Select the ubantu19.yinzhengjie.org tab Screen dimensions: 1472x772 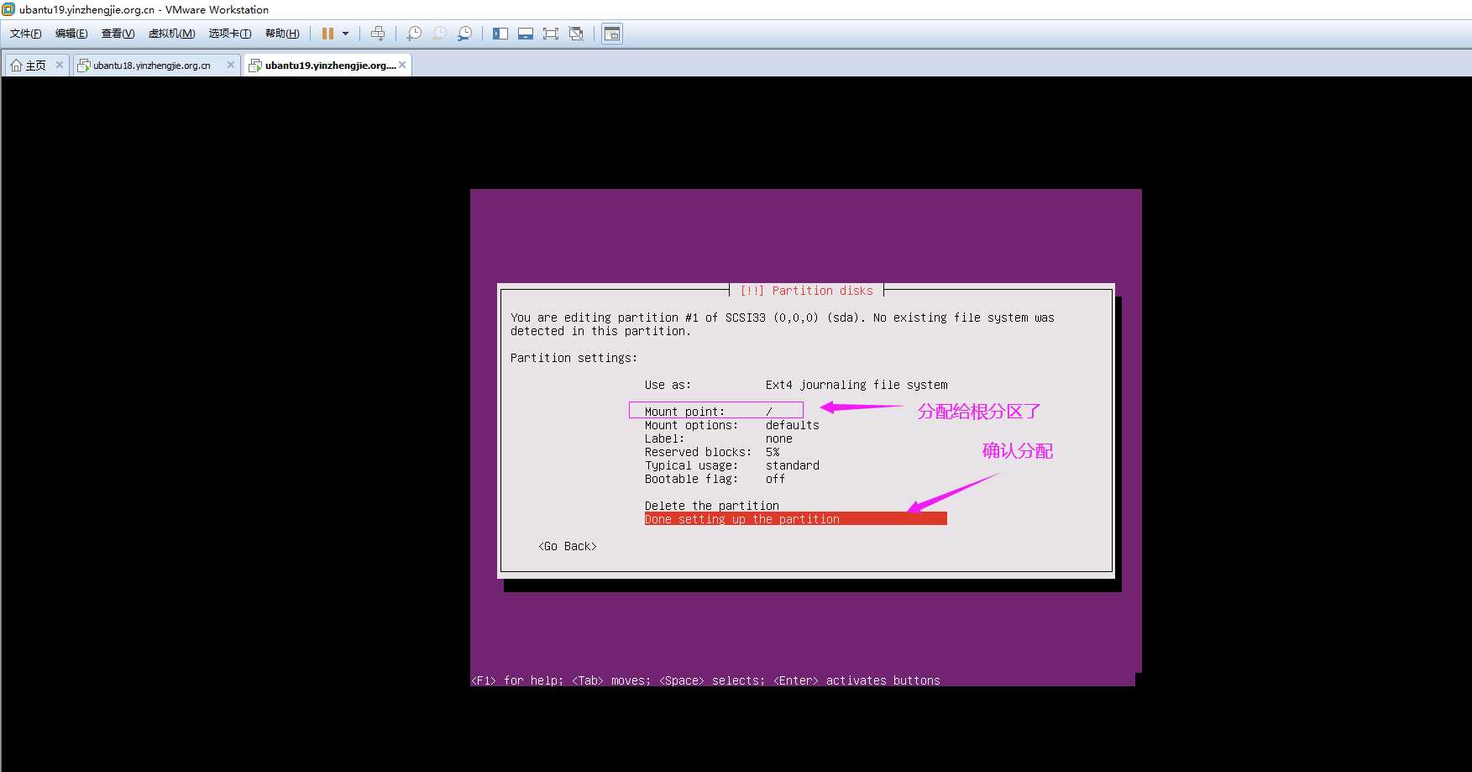330,66
